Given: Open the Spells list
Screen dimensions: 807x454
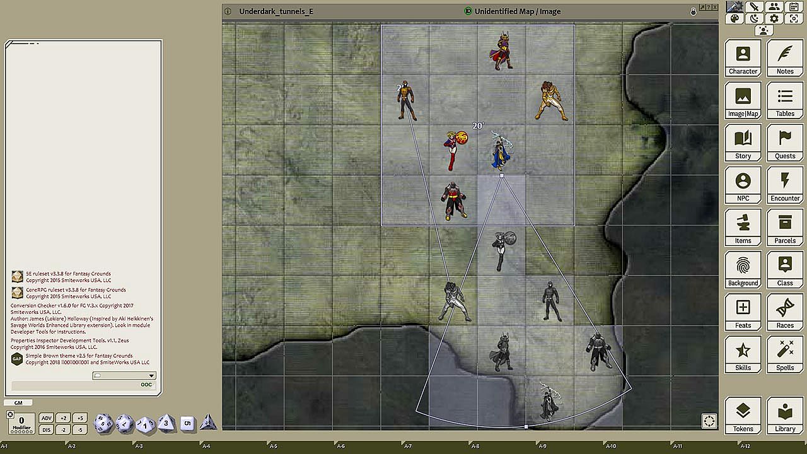Looking at the screenshot, I should tap(785, 354).
